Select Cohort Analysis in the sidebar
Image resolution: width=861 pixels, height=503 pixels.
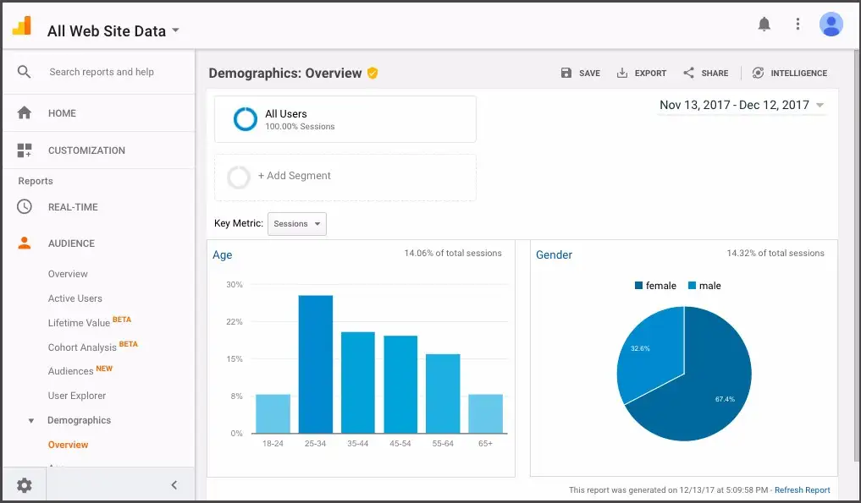coord(82,347)
